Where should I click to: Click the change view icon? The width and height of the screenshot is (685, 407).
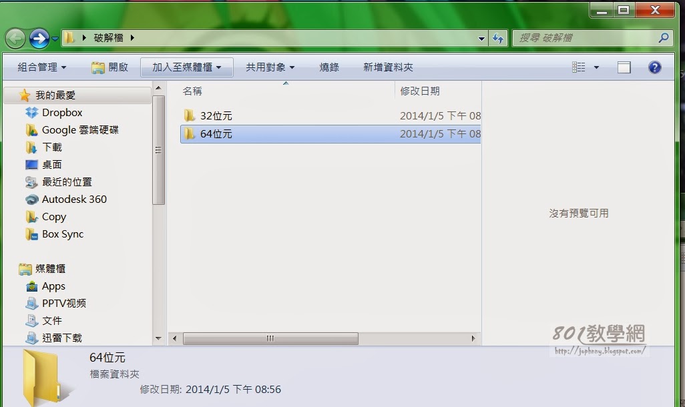click(578, 67)
